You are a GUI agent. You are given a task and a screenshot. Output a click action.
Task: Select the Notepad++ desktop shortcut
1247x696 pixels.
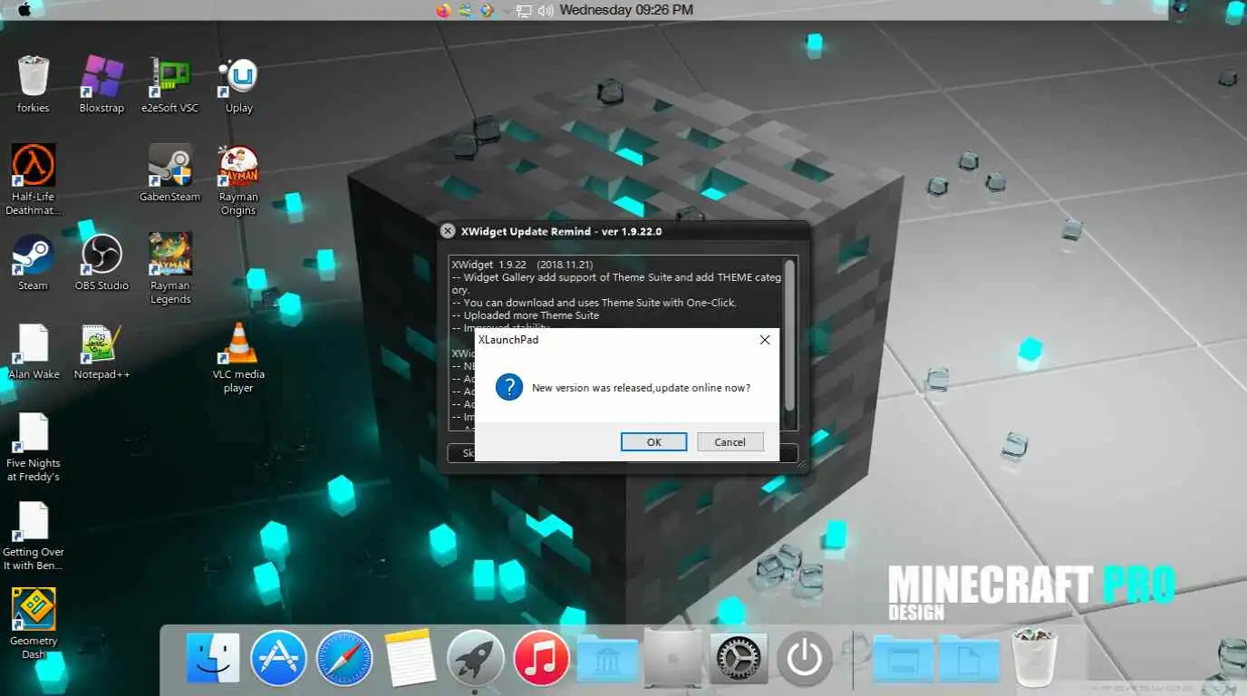(101, 351)
